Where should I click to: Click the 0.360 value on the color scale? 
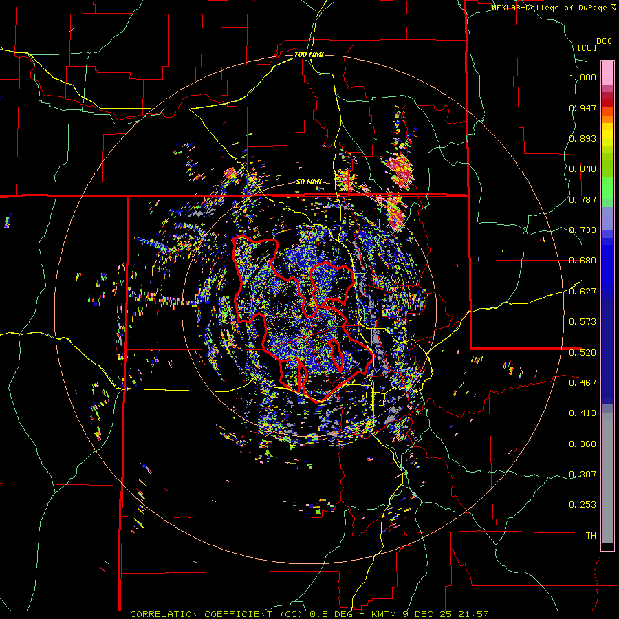pos(583,444)
